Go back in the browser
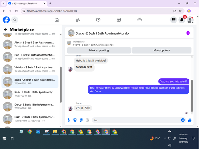Image resolution: width=199 pixels, height=149 pixels. [x=4, y=11]
